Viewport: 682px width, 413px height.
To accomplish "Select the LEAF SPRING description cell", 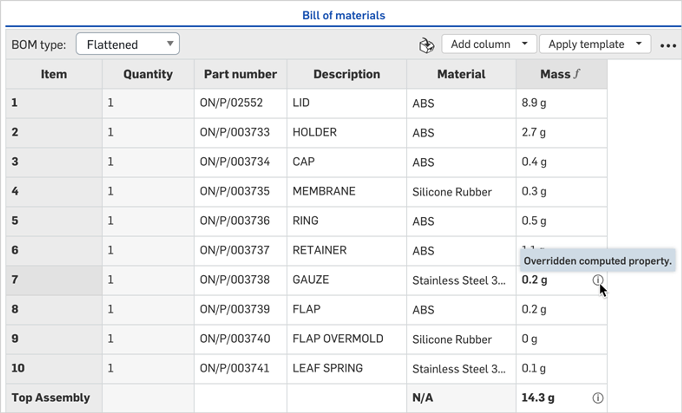I will (346, 368).
